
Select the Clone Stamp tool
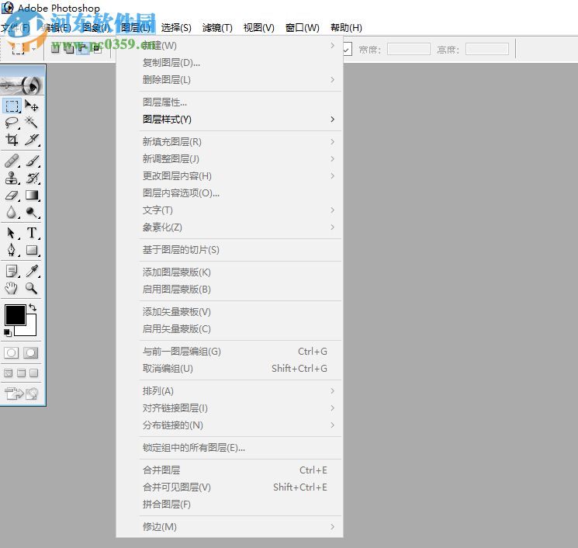coord(12,178)
